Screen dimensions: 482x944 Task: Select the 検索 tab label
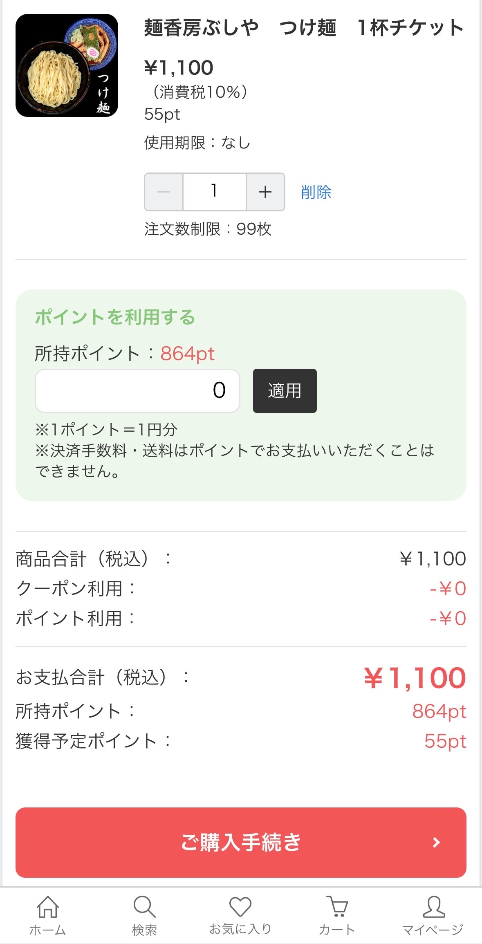(x=144, y=930)
